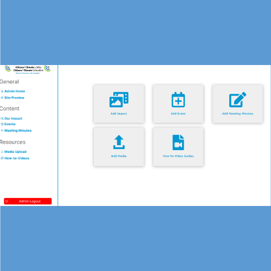
Task: Click the icon beside How-to-Videos
Action: click(2, 158)
